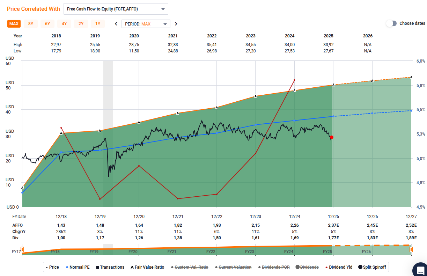427x276 pixels.
Task: Select the MAX time range tab
Action: click(x=14, y=24)
